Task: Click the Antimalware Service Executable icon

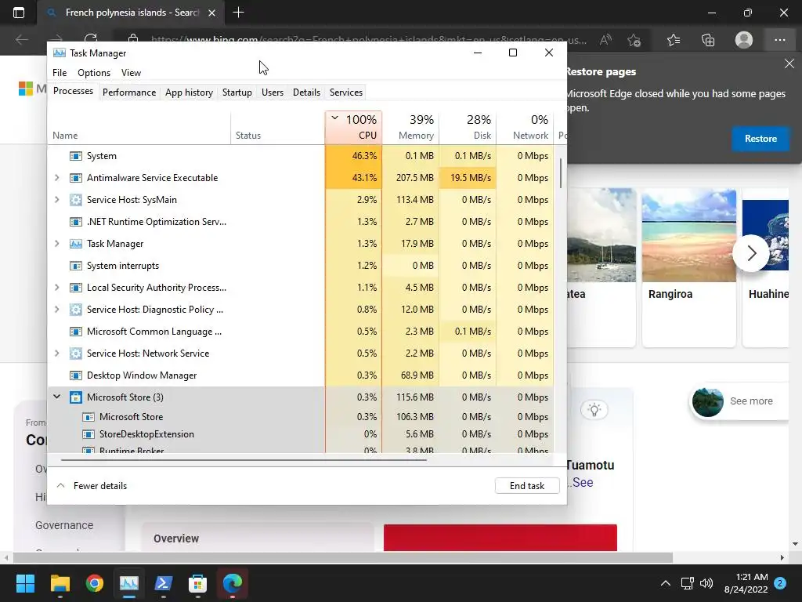Action: coord(76,178)
